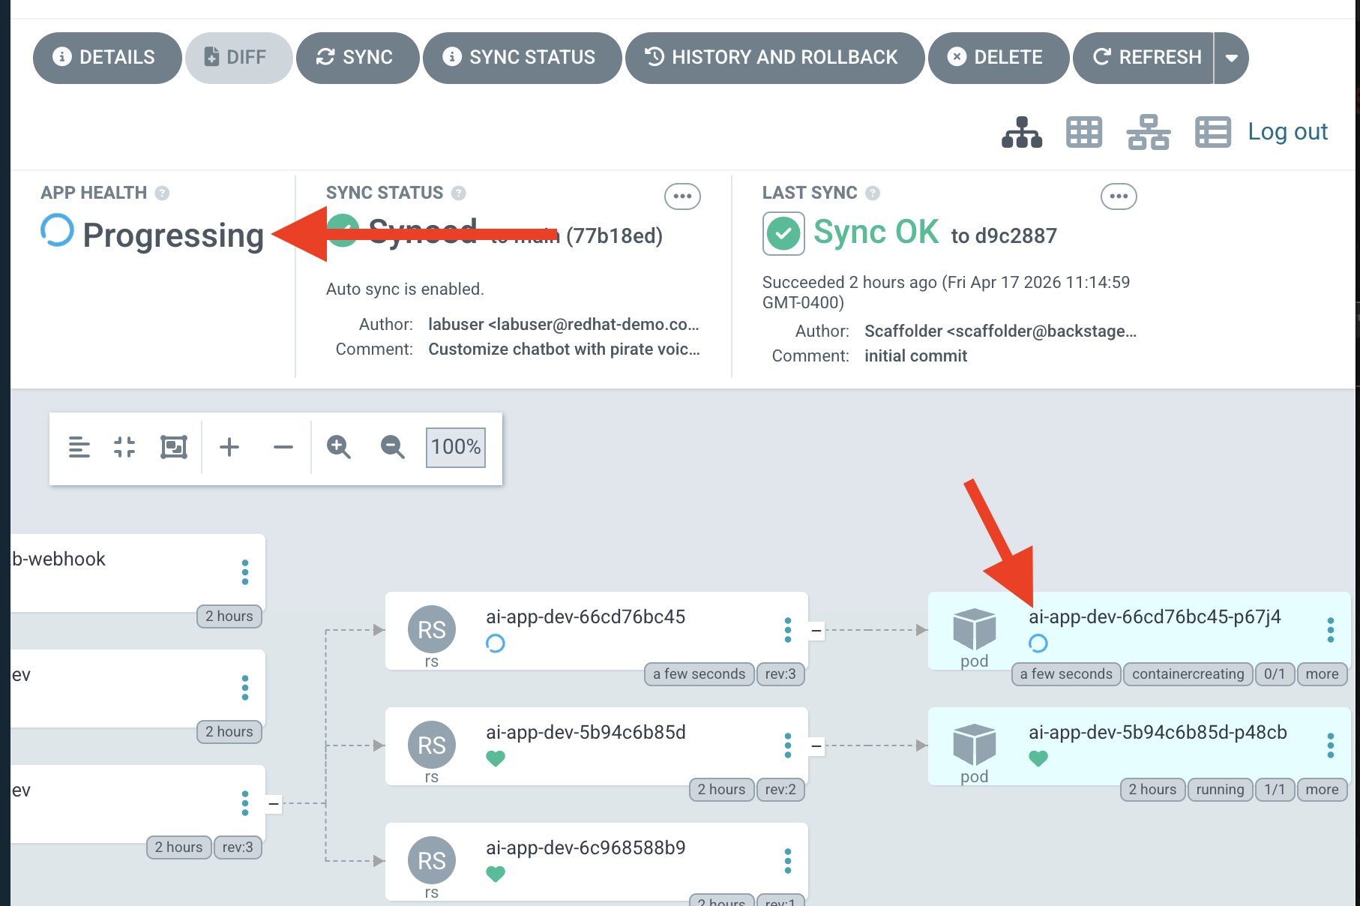The image size is (1360, 906).
Task: Switch to the list view icon
Action: [1212, 133]
